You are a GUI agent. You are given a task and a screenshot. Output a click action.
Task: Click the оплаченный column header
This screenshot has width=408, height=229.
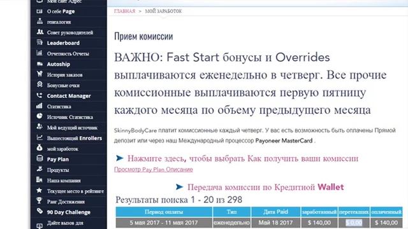pyautogui.click(x=386, y=212)
